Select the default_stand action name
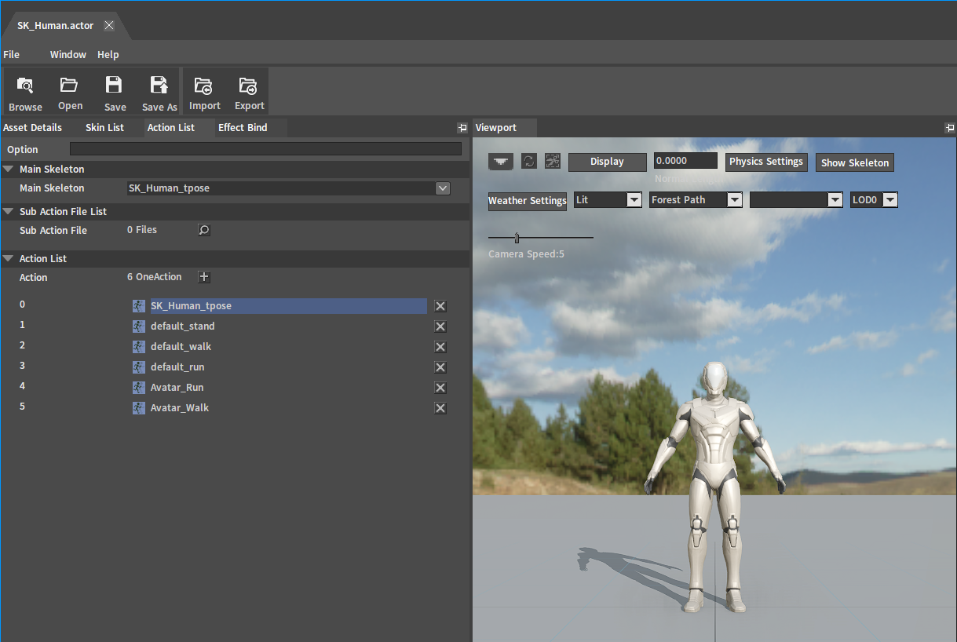The height and width of the screenshot is (642, 957). (x=183, y=326)
